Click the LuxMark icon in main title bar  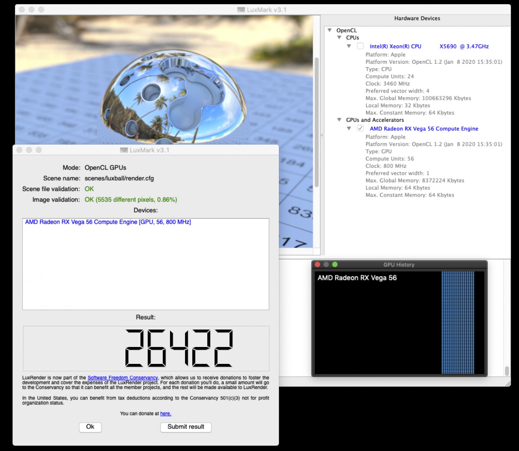[x=241, y=10]
